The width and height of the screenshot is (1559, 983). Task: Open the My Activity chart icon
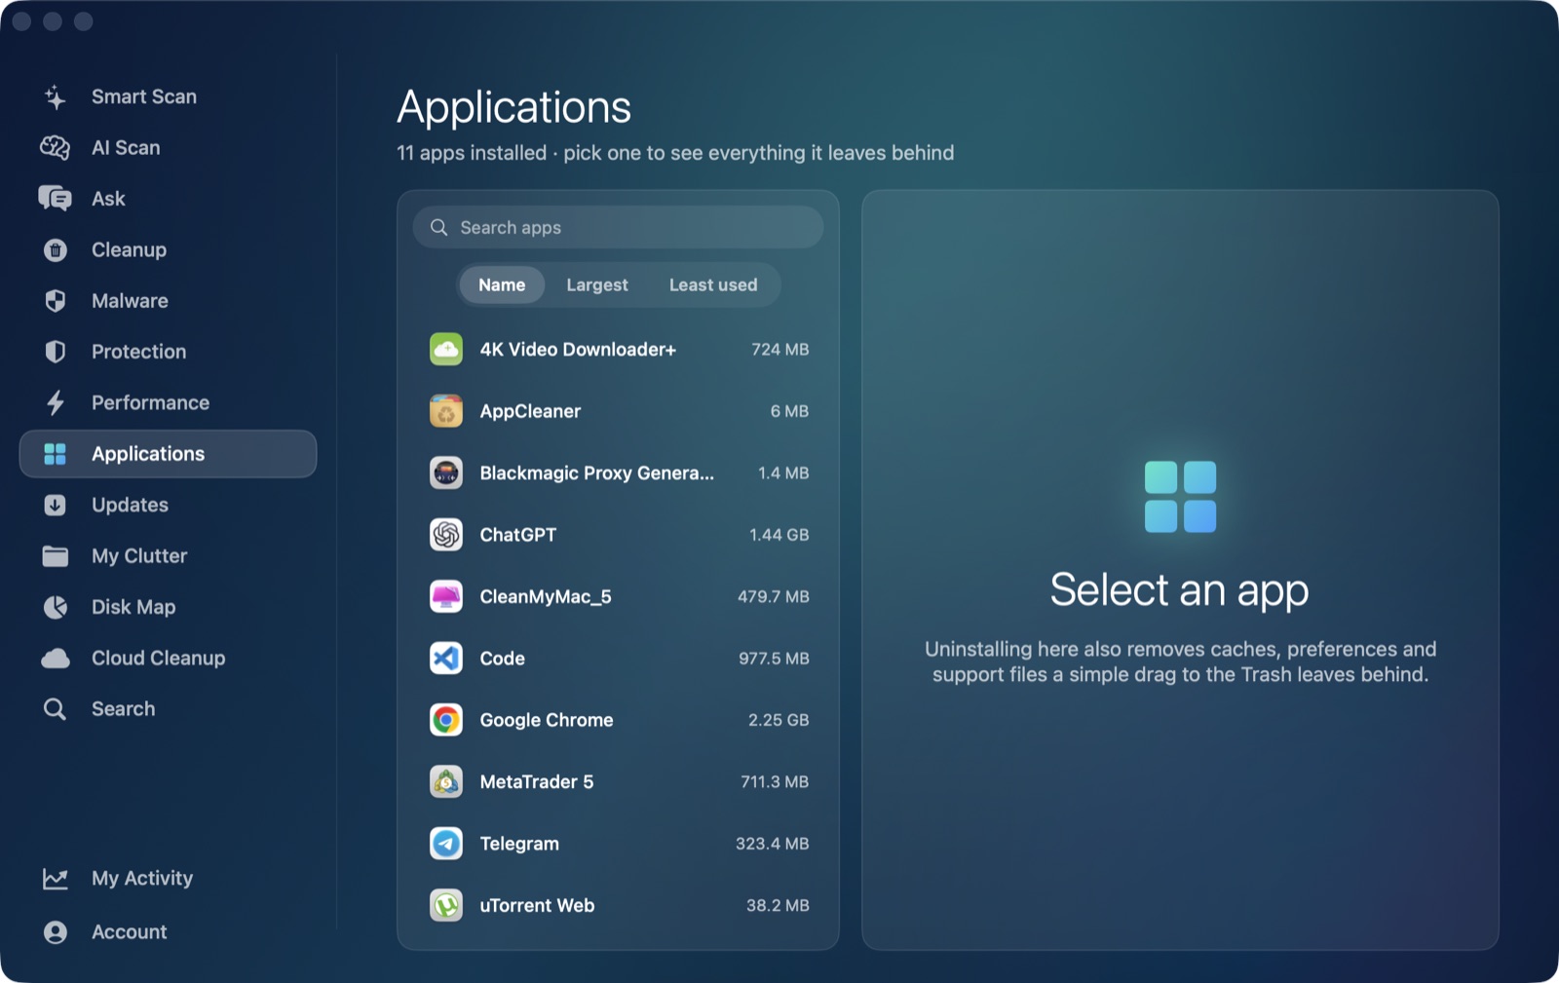[x=56, y=879]
